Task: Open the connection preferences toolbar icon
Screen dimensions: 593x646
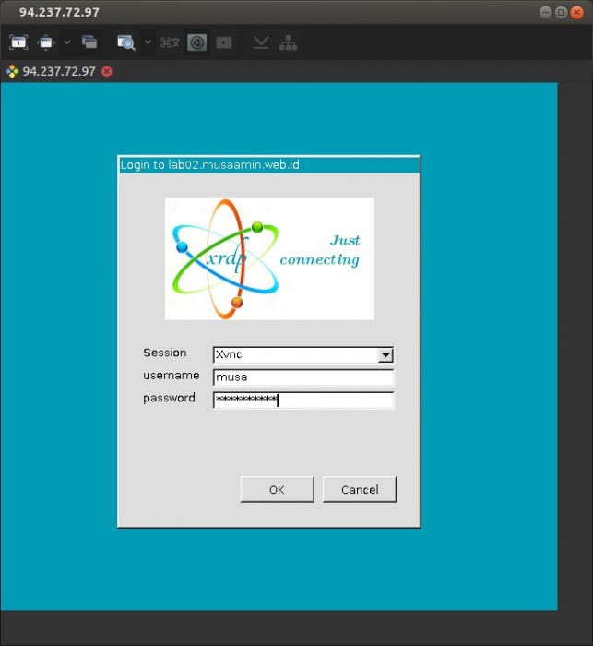Action: point(197,42)
